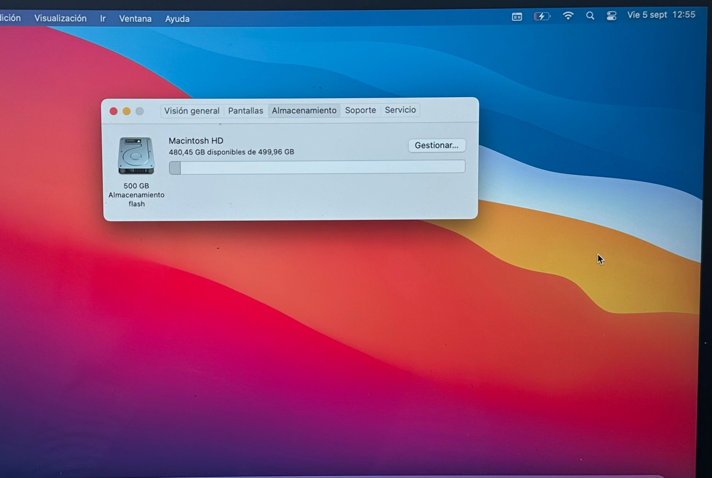The image size is (712, 478).
Task: Open the Wi-Fi menu bar icon
Action: pos(568,16)
